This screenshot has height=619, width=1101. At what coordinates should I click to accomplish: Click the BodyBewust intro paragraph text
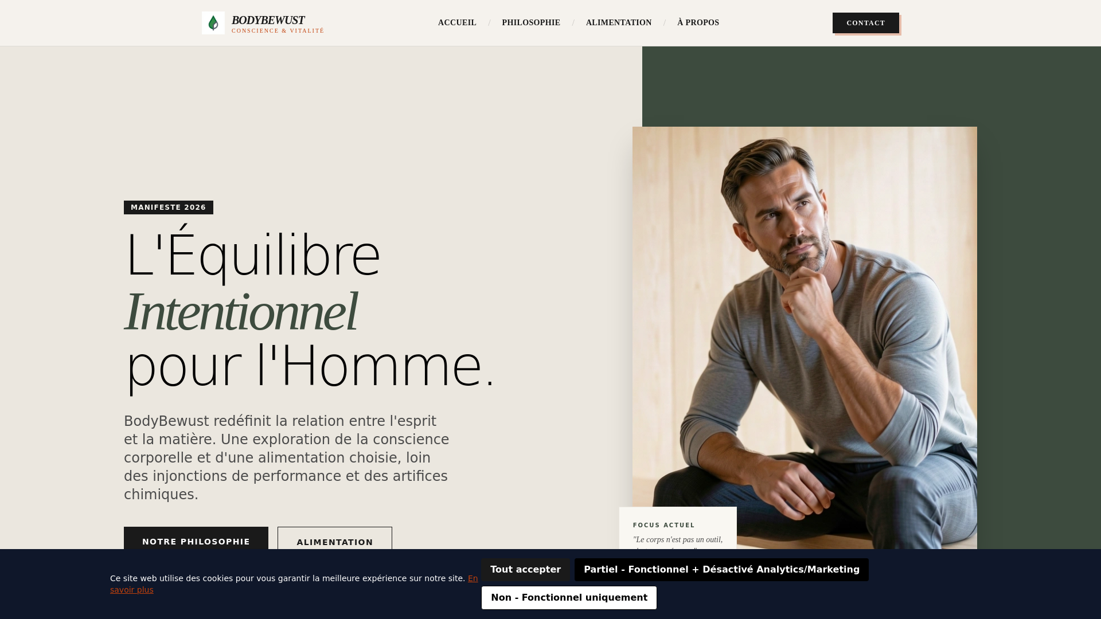[287, 458]
